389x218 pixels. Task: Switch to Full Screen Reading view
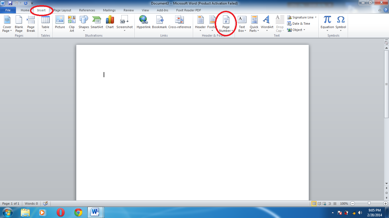320,204
